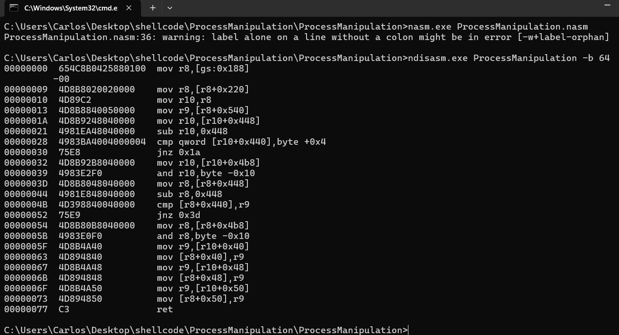Click the and r10,byte -0x10 instruction
Screen dimensions: 619x335
206,173
